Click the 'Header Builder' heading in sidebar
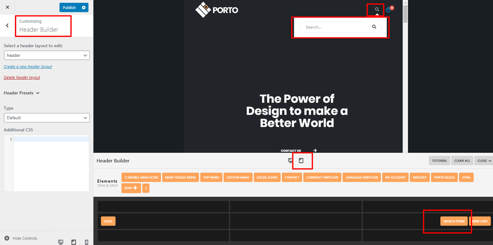 39,30
